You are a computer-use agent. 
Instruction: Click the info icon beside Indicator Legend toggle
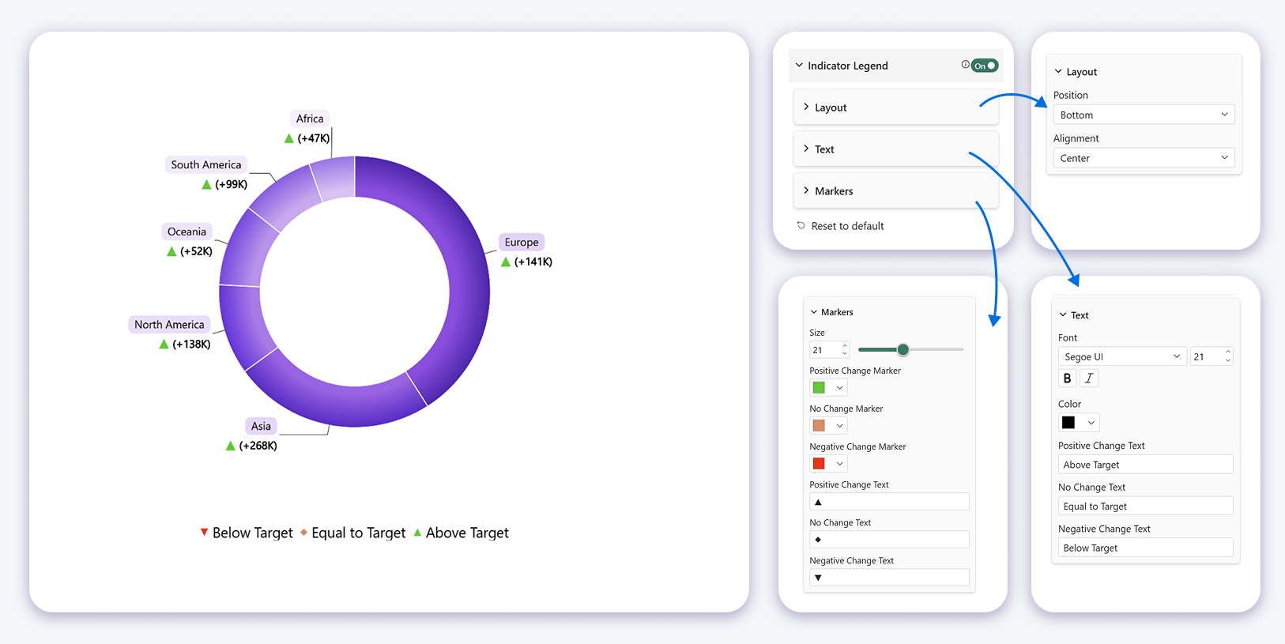965,65
